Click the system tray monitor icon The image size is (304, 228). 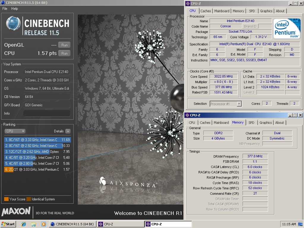click(300, 224)
